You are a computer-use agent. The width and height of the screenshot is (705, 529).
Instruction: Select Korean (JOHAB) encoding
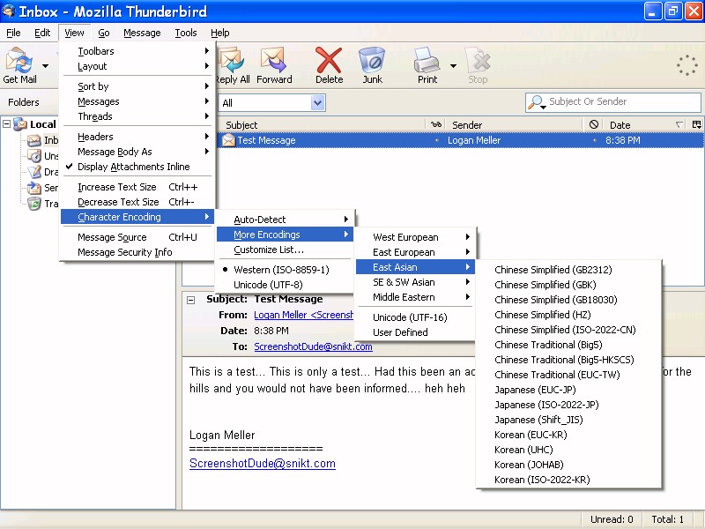(568, 465)
